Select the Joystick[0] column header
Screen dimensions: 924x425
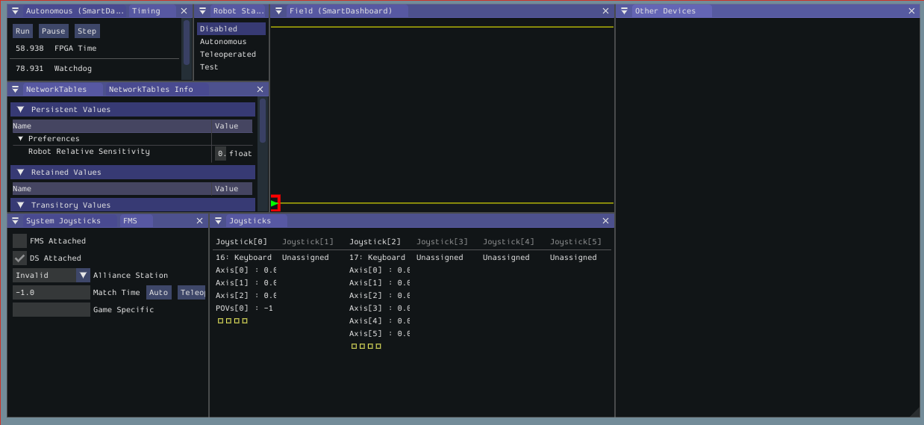click(241, 242)
